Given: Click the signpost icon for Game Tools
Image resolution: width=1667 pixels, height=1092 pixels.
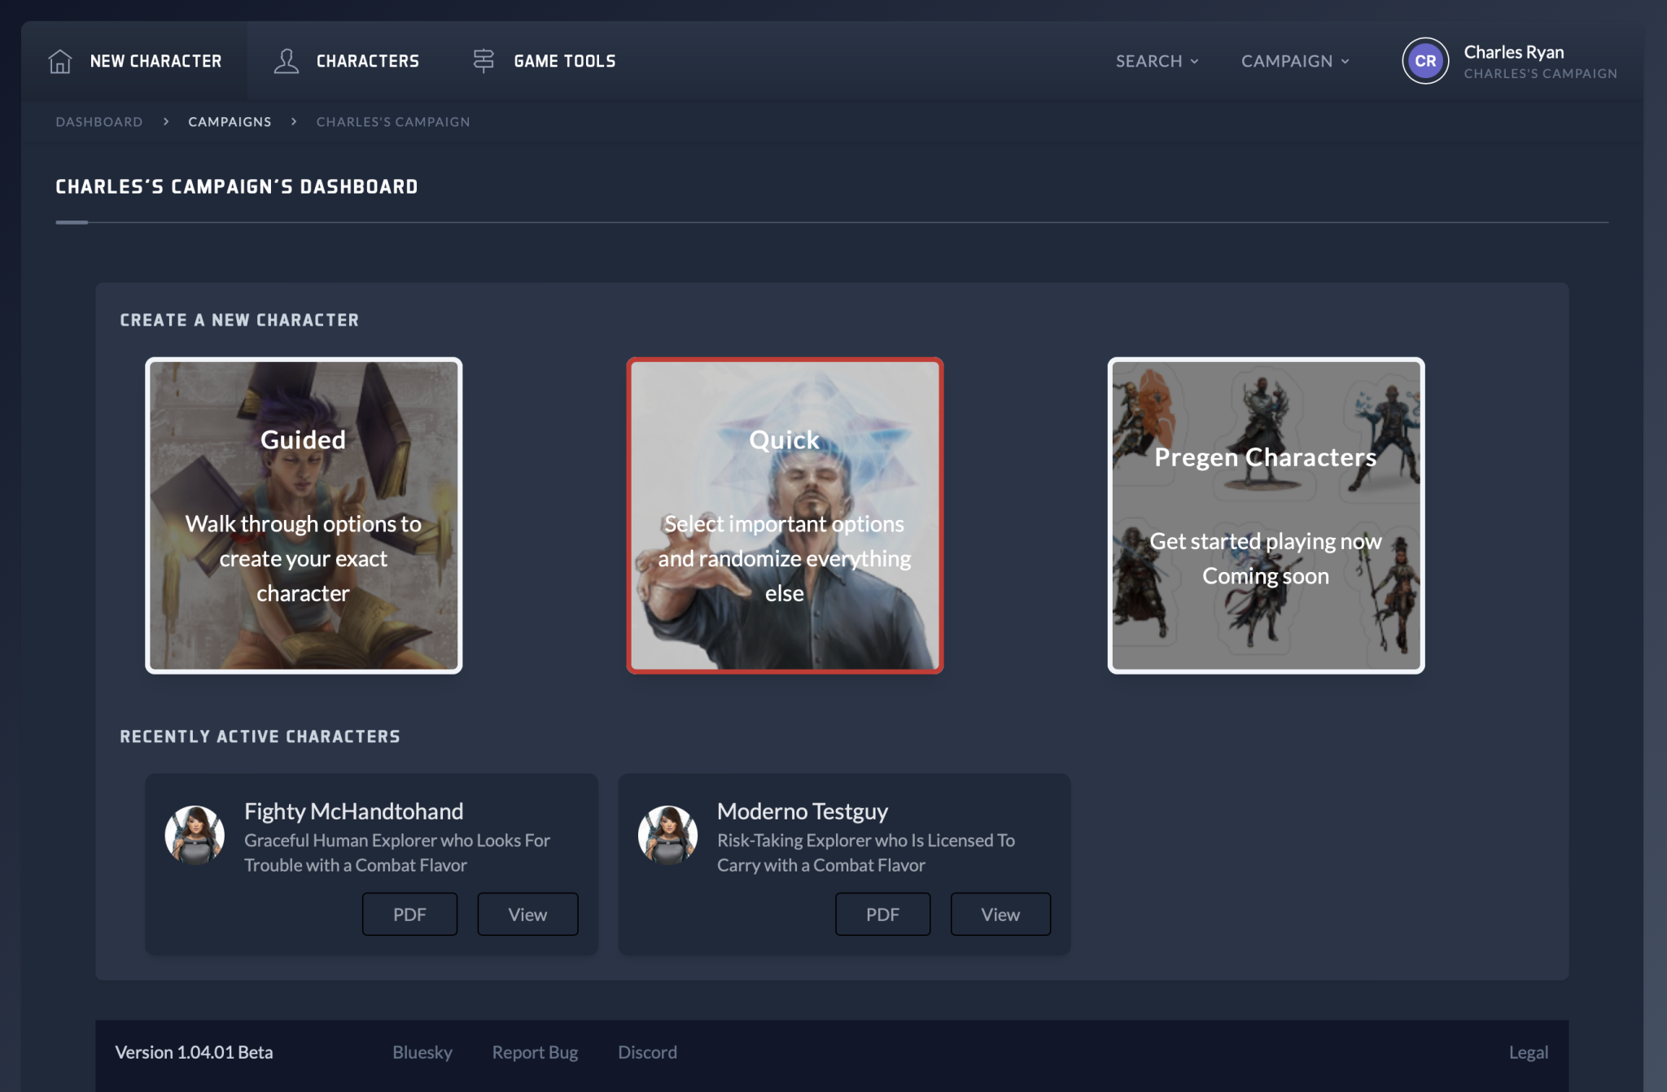Looking at the screenshot, I should (483, 61).
